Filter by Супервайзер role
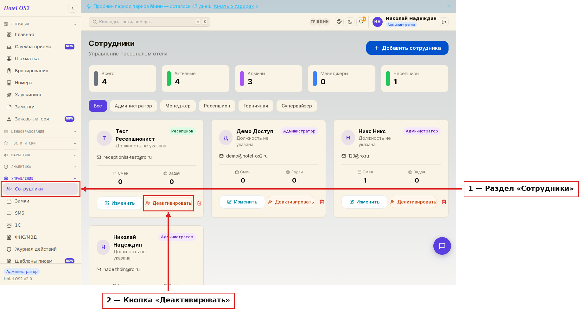This screenshot has height=316, width=586. click(x=297, y=106)
